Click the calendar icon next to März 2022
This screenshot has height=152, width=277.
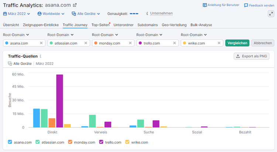[x=5, y=14]
